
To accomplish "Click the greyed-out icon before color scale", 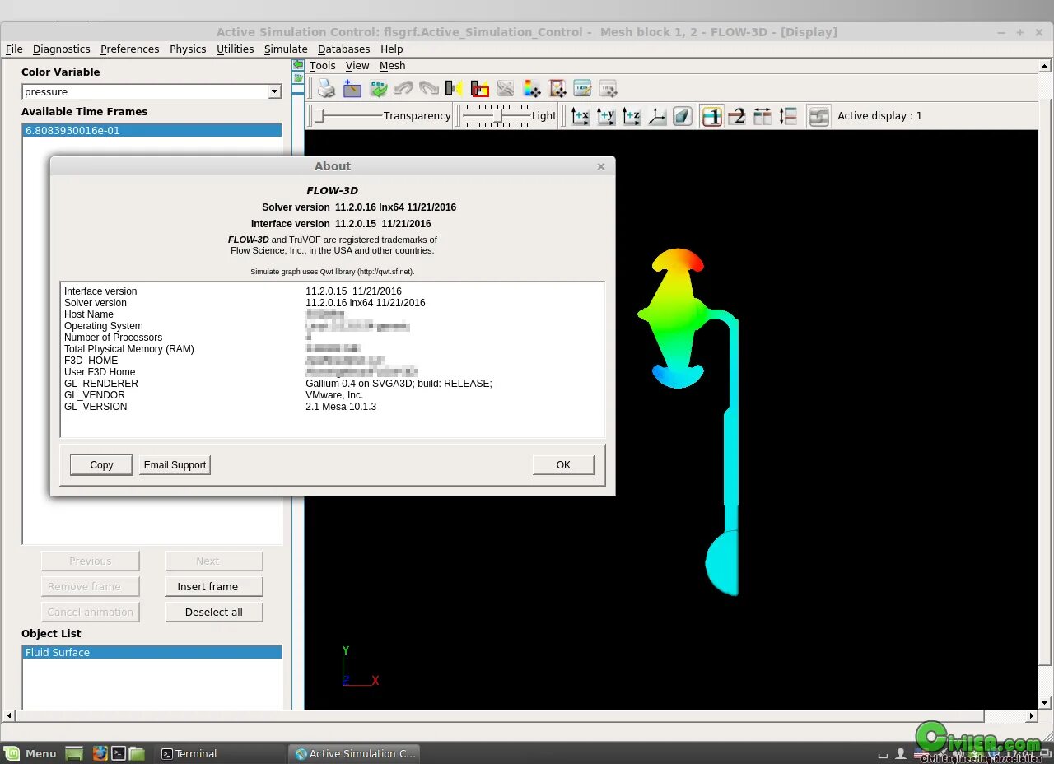I will [506, 89].
